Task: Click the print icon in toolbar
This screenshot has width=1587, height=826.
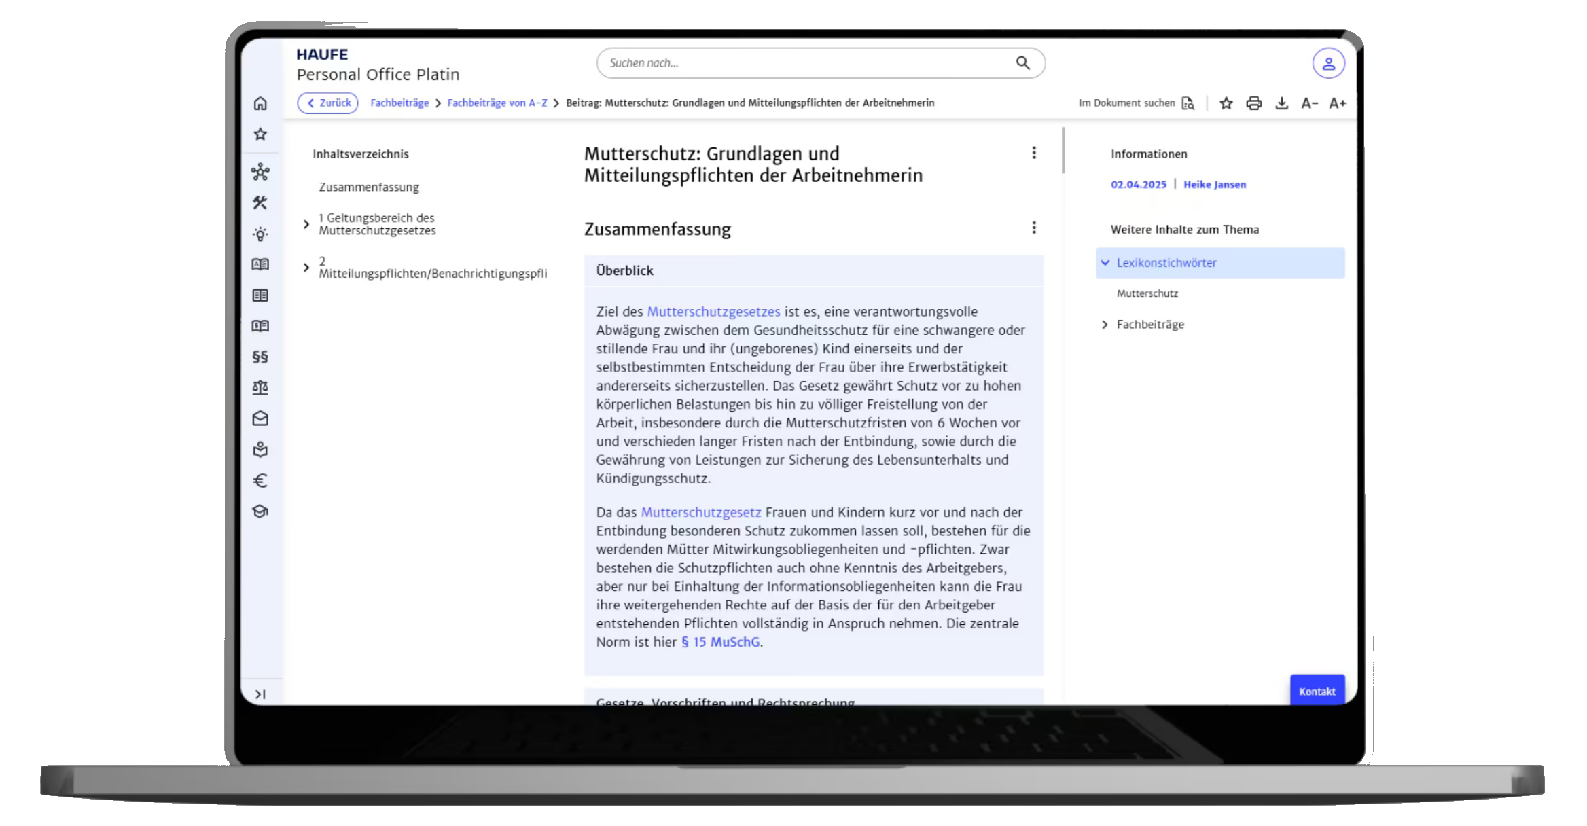Action: (x=1253, y=103)
